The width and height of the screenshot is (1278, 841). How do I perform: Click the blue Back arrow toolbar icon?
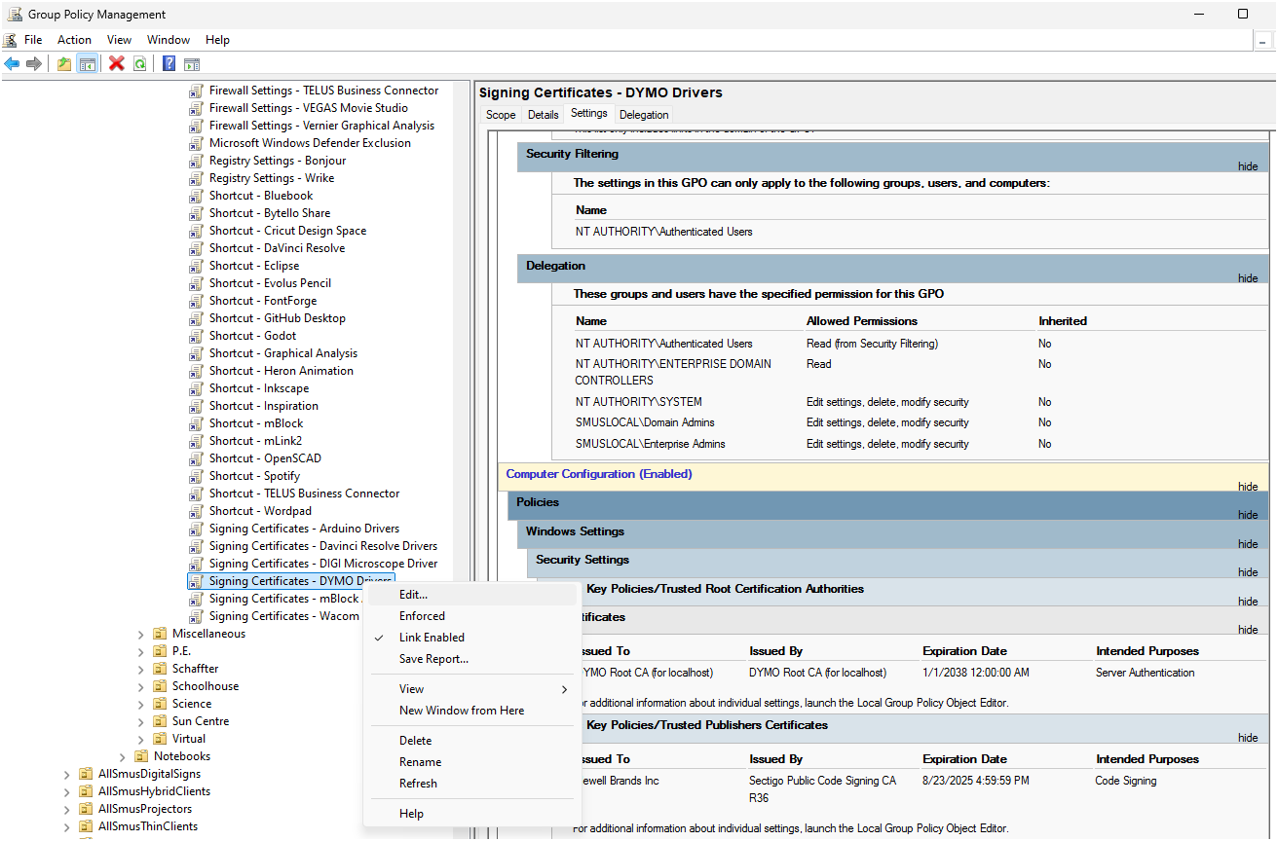point(12,64)
